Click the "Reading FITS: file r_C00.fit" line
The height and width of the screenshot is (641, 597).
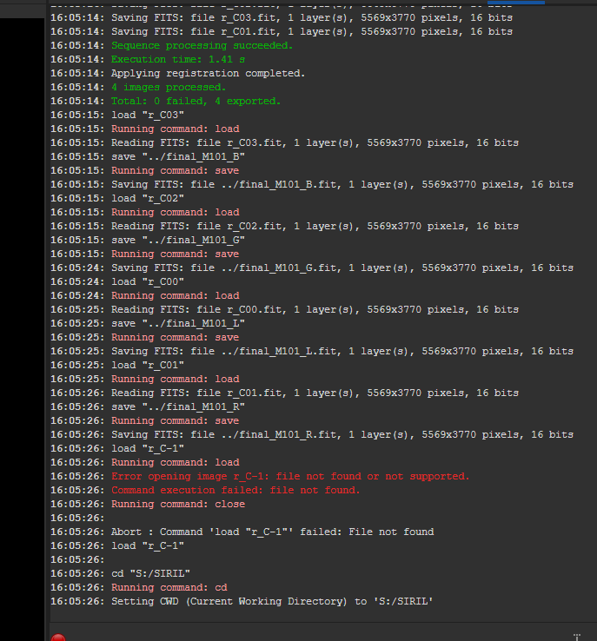click(x=314, y=309)
